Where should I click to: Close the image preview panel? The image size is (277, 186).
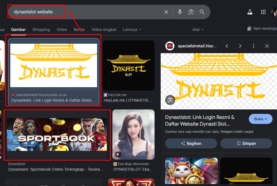(267, 46)
